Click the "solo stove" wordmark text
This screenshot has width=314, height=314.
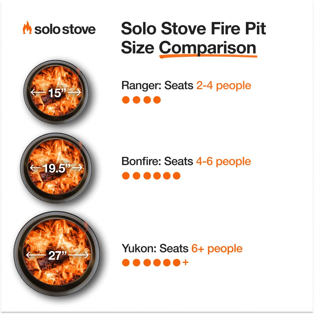tap(65, 29)
